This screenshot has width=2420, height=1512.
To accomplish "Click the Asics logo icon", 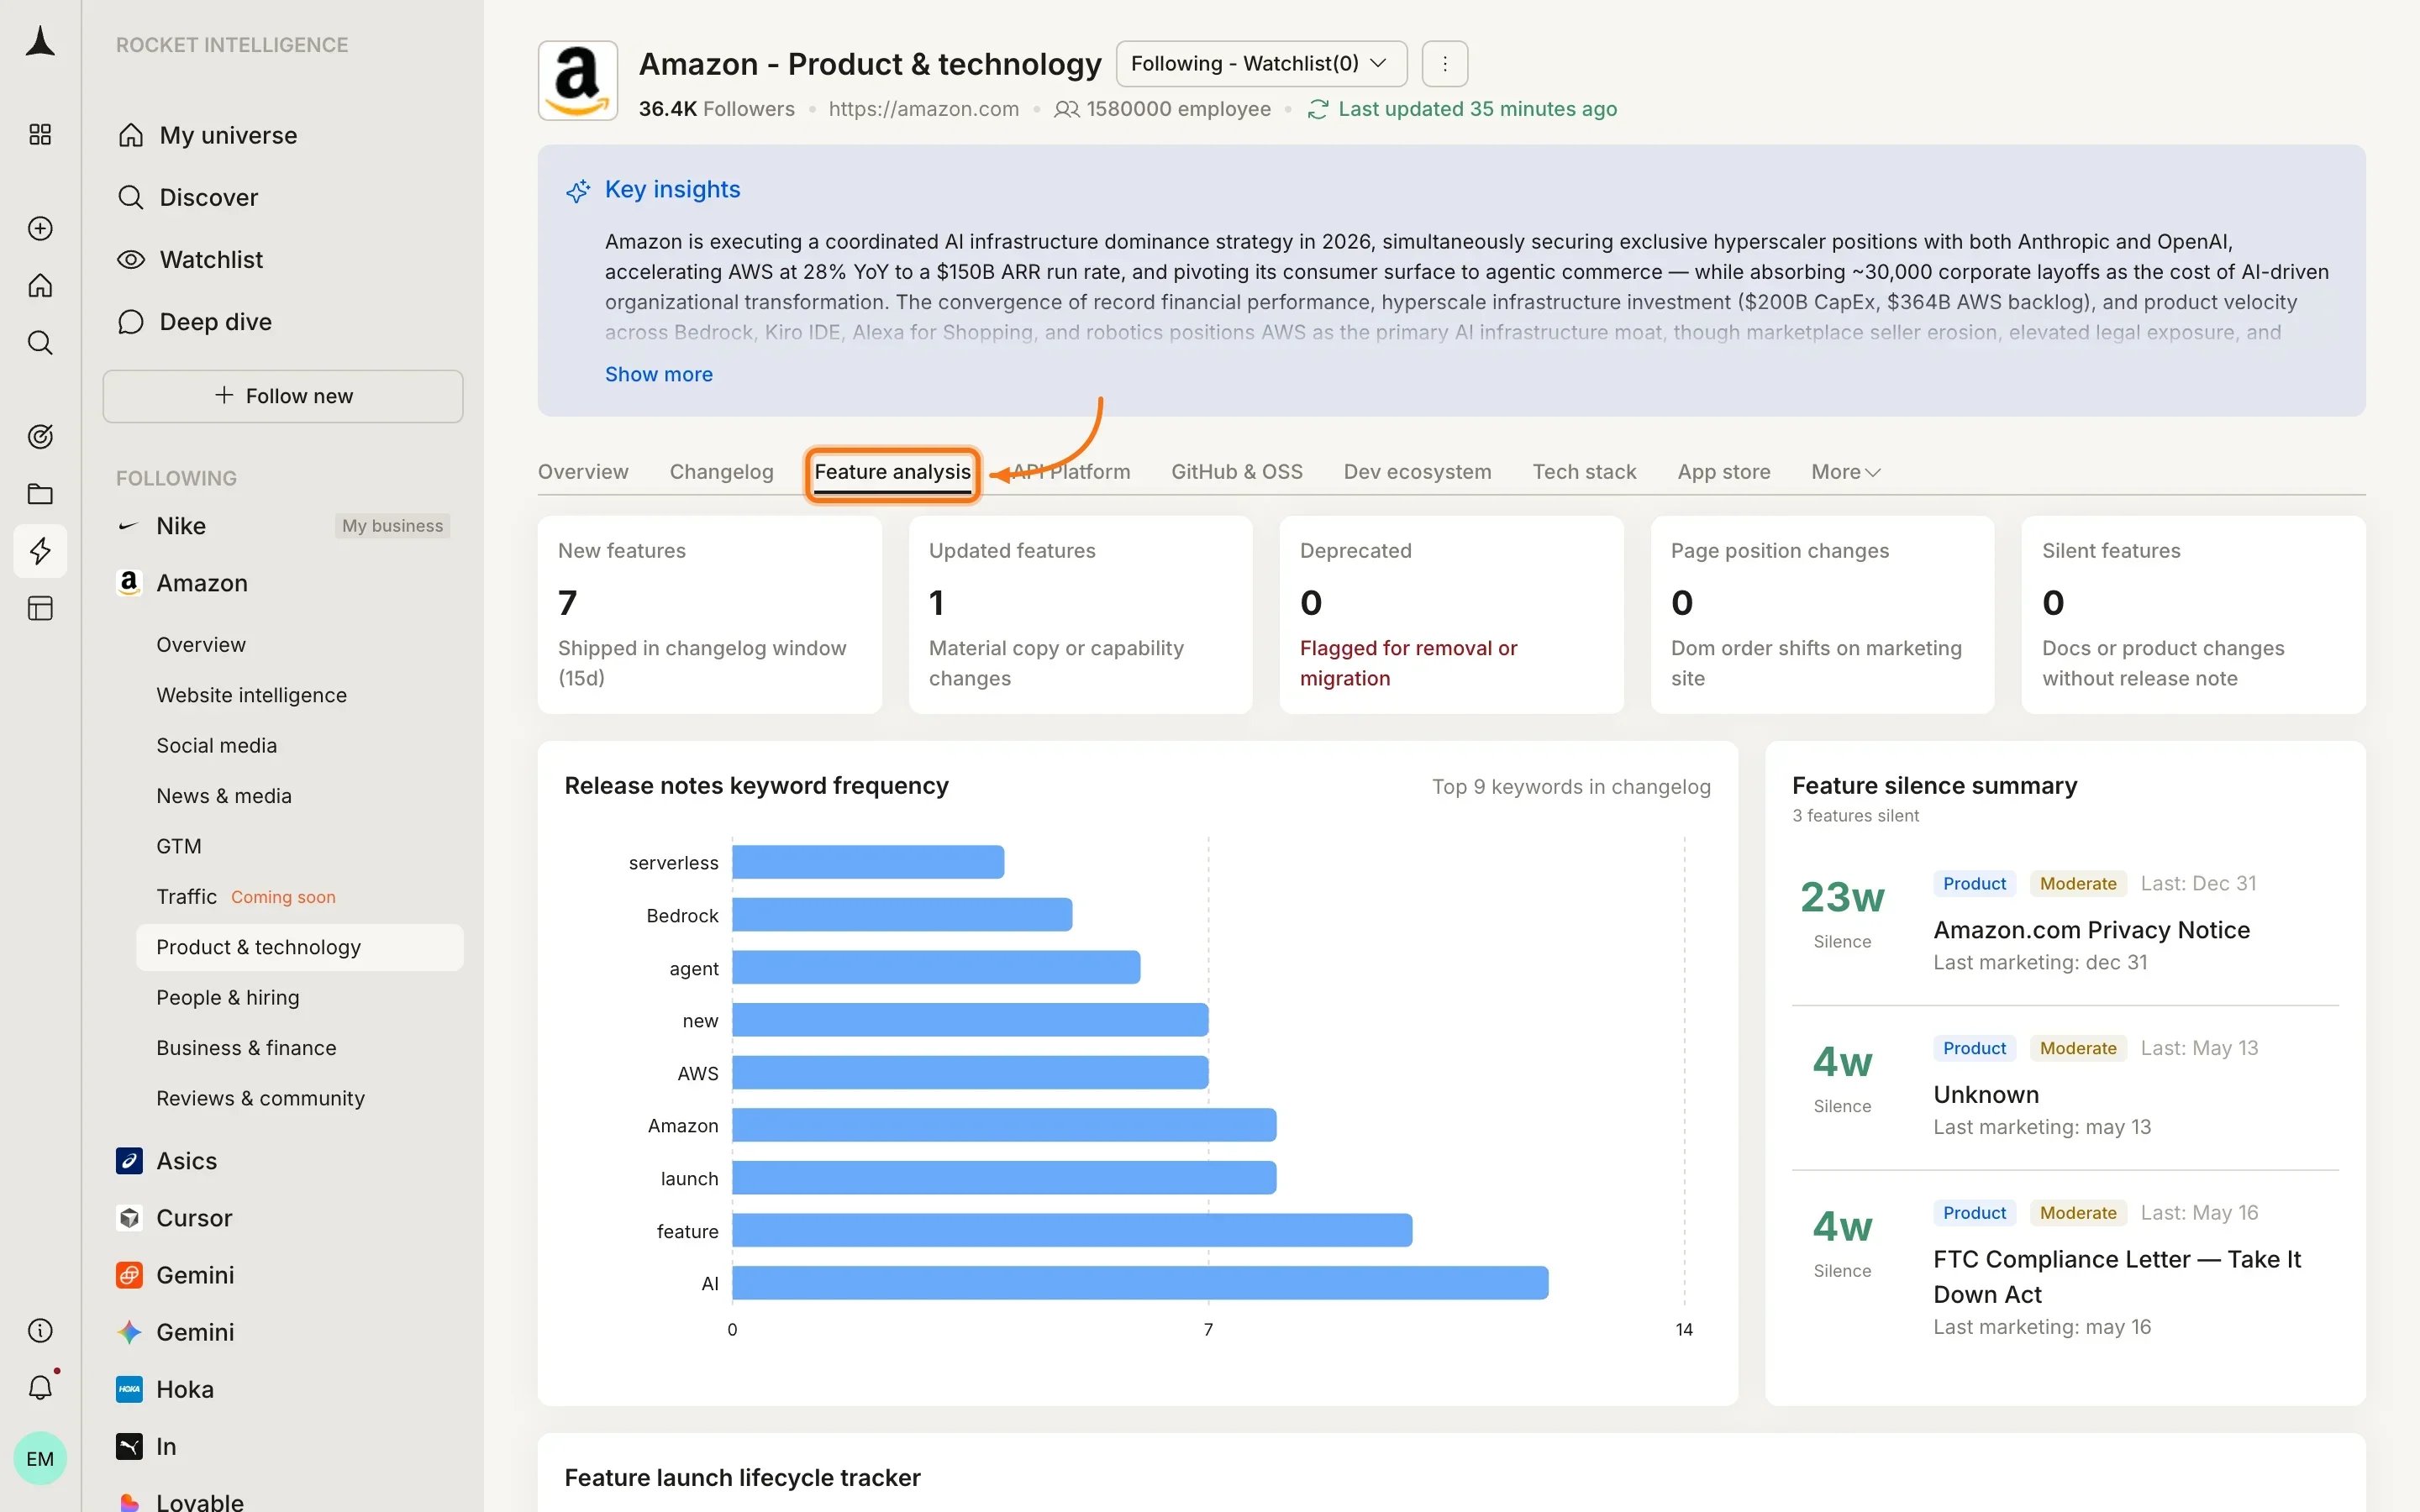I will 129,1161.
